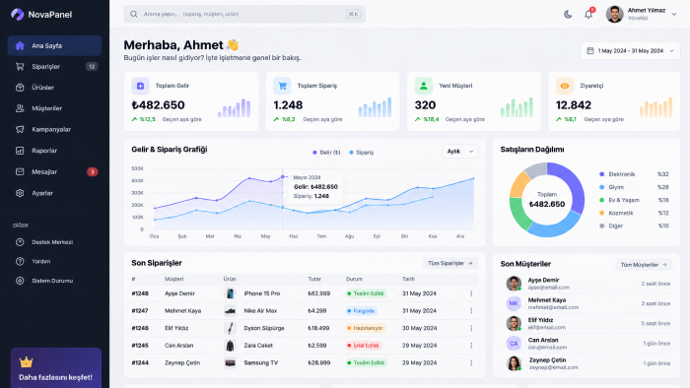This screenshot has height=388, width=690.
Task: Open the Aylık period dropdown
Action: point(460,151)
